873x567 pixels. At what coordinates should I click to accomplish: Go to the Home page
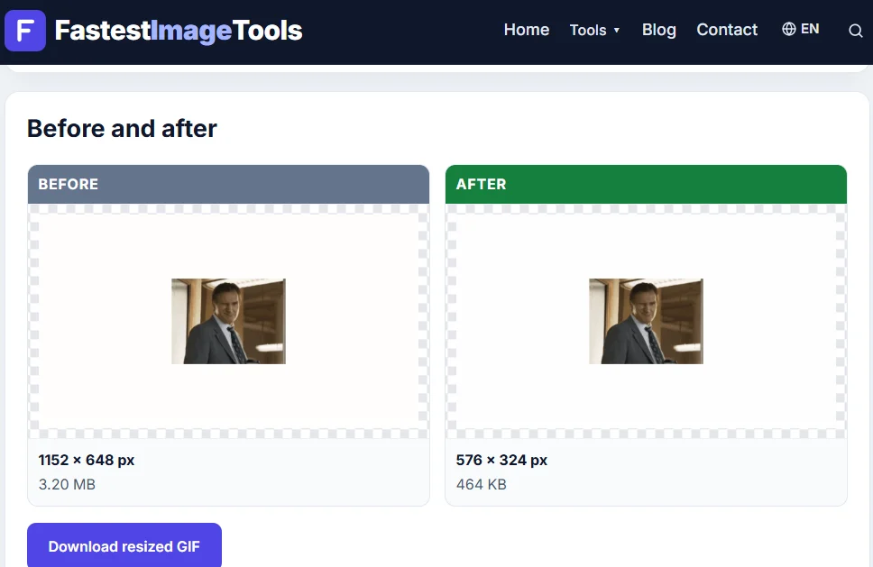[x=526, y=30]
